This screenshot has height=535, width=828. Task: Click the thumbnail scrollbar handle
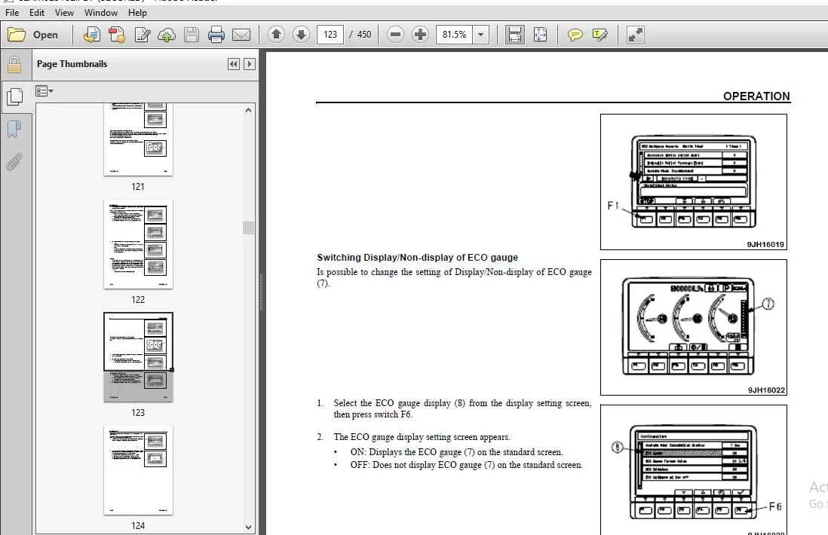(248, 228)
